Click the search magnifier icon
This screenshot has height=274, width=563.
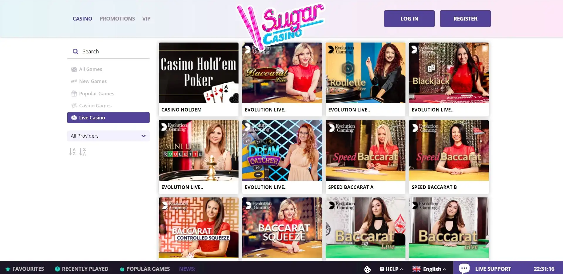click(75, 52)
